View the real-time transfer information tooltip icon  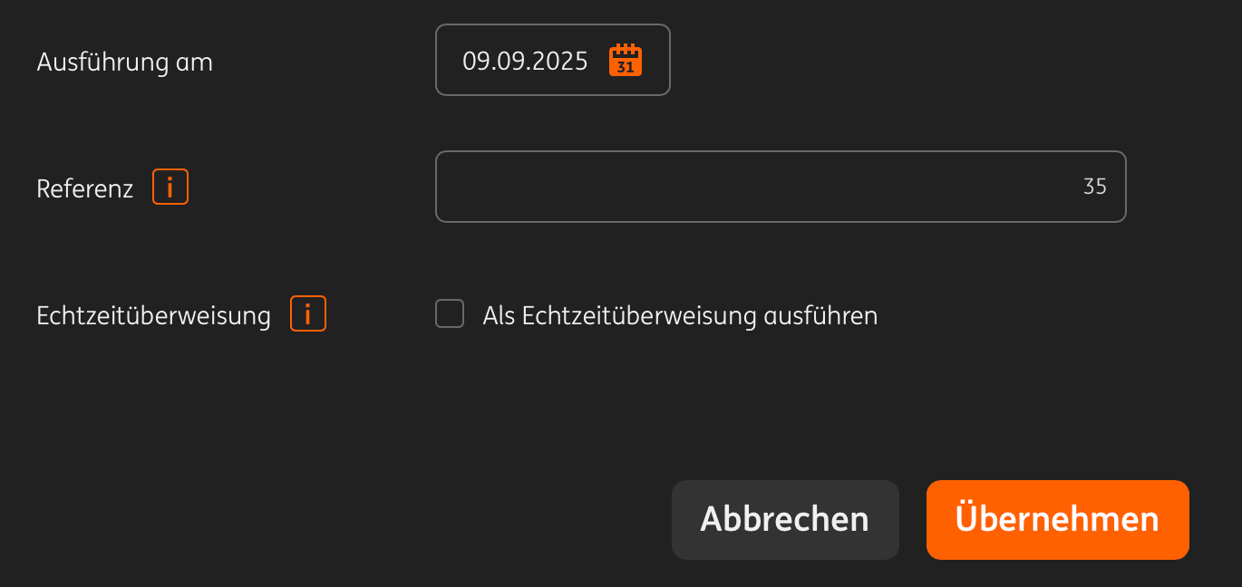pos(308,314)
